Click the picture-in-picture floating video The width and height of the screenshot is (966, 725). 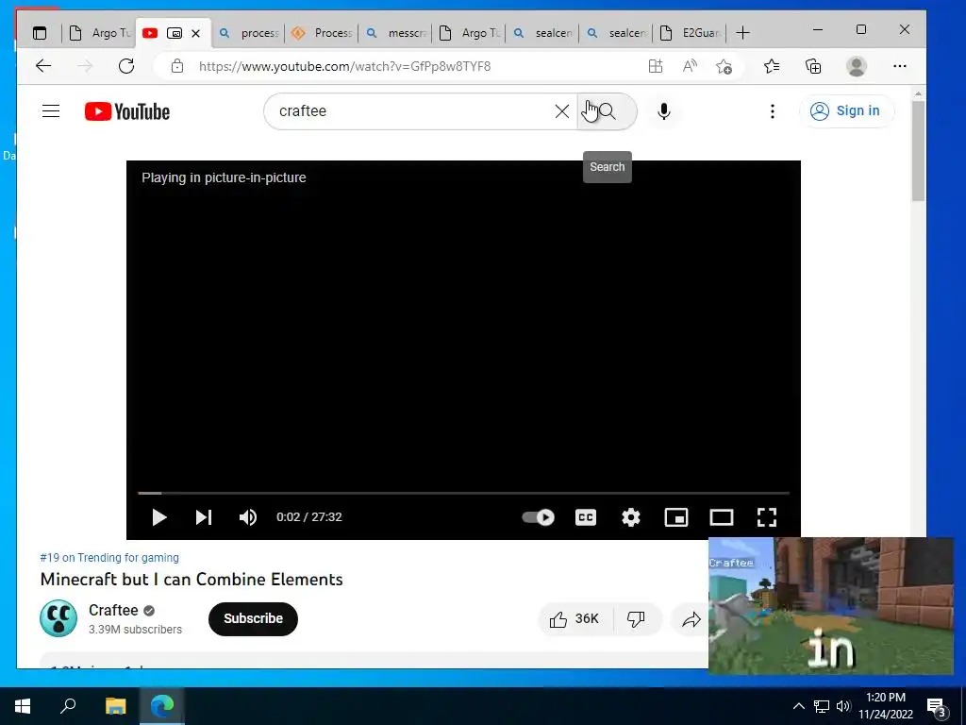point(830,605)
